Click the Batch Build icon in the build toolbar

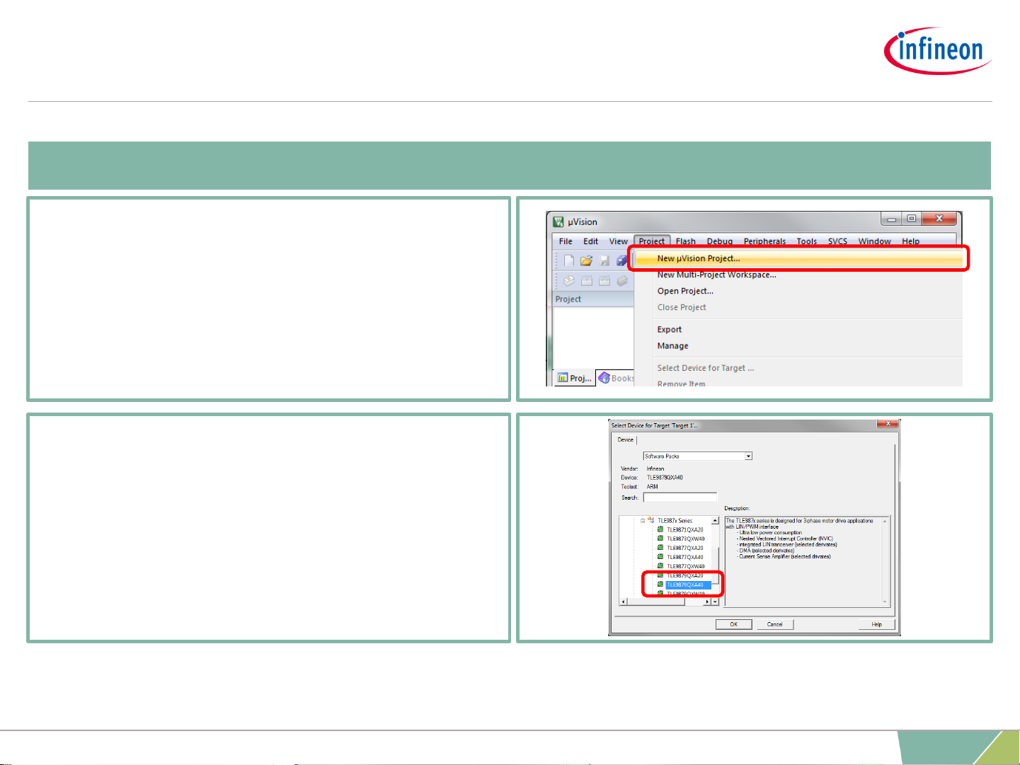click(621, 281)
